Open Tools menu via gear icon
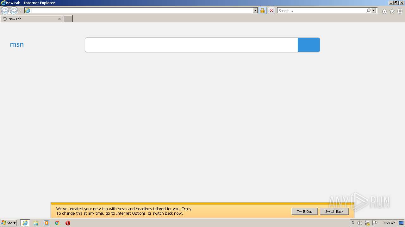The image size is (405, 227). pyautogui.click(x=400, y=11)
